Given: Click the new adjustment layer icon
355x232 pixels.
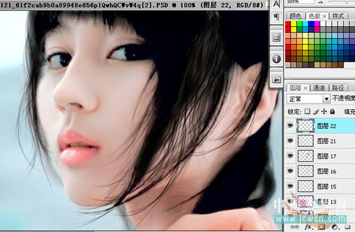Looking at the screenshot, I should tap(334, 227).
